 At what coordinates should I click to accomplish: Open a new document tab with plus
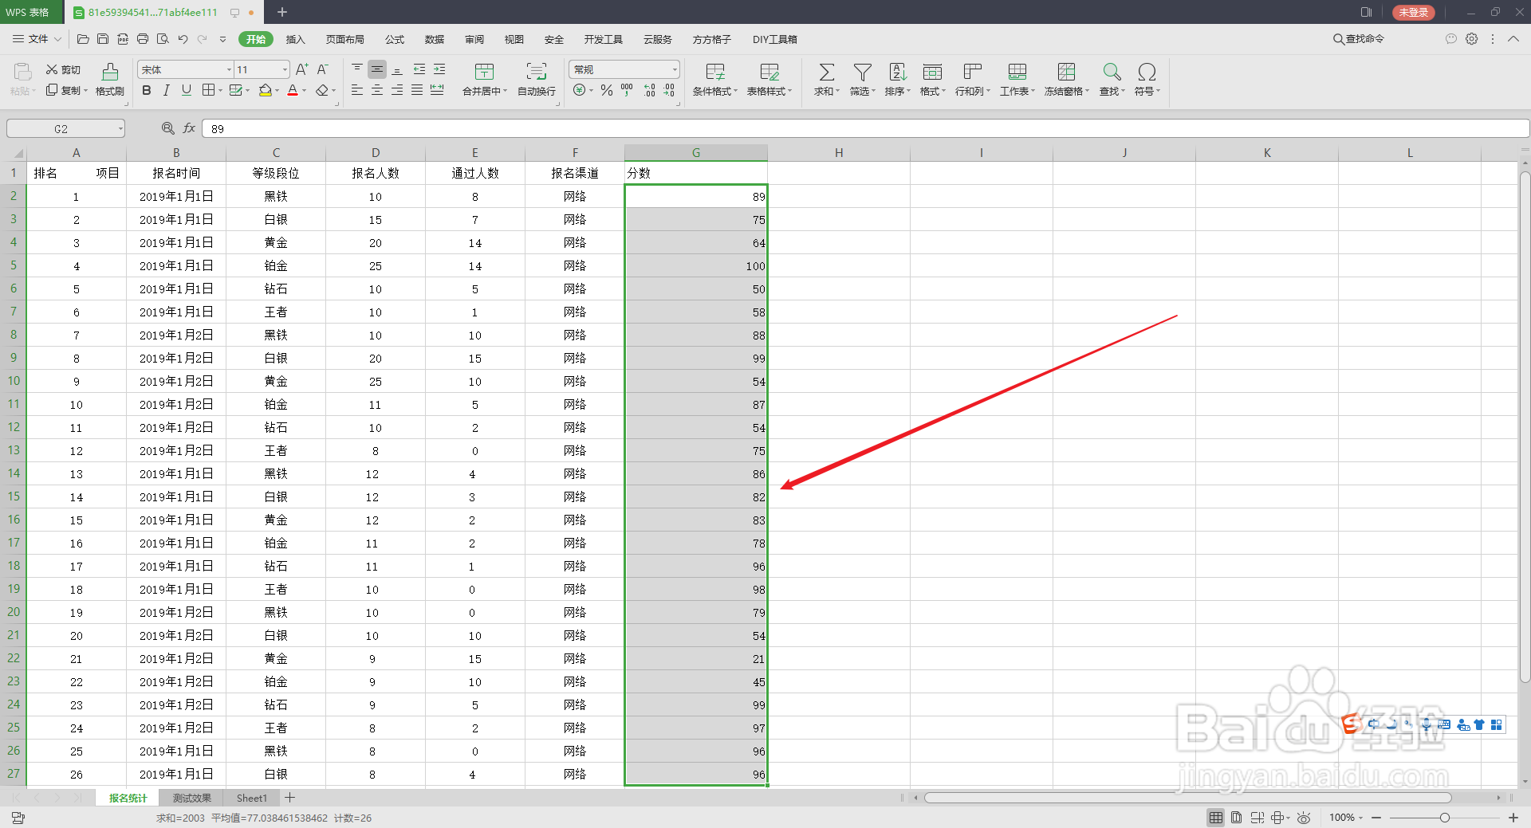pyautogui.click(x=281, y=12)
